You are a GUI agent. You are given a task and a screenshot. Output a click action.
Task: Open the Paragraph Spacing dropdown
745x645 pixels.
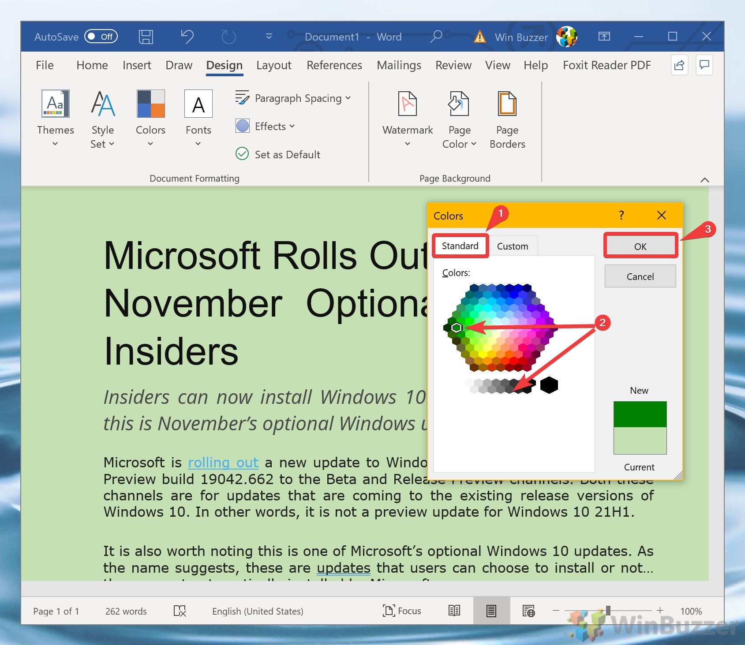pos(293,98)
